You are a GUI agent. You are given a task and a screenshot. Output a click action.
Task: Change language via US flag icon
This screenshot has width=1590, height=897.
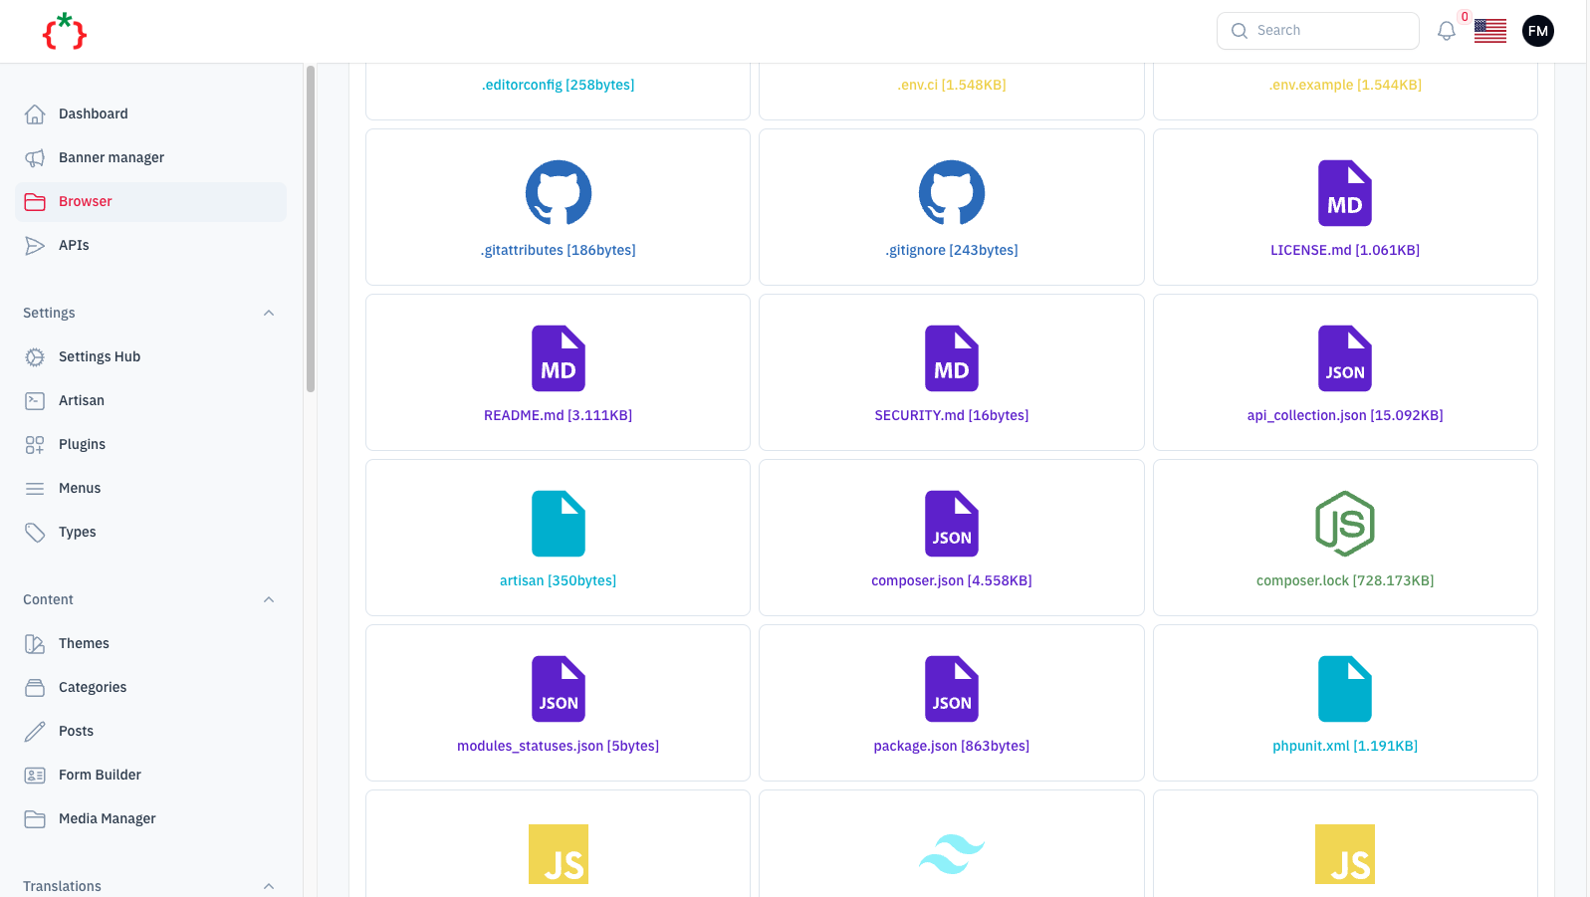[x=1489, y=31]
